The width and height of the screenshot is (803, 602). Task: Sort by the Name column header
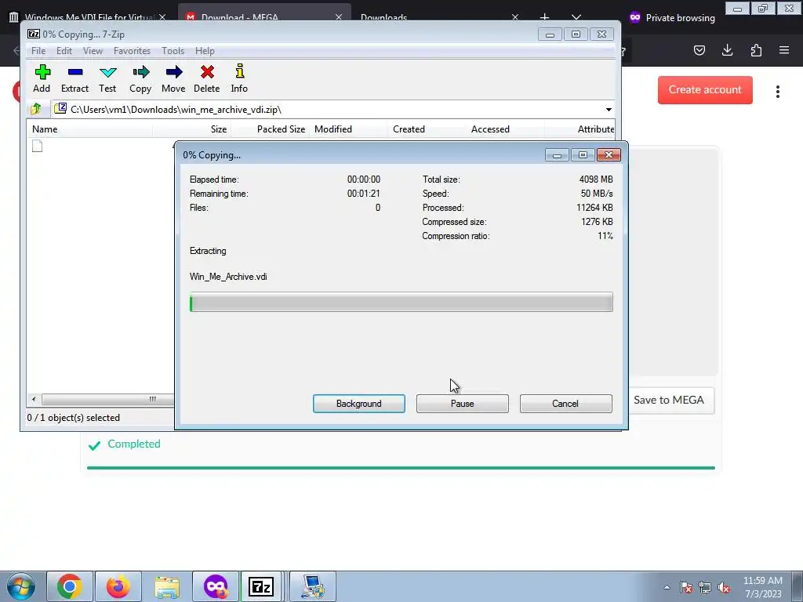(89, 129)
